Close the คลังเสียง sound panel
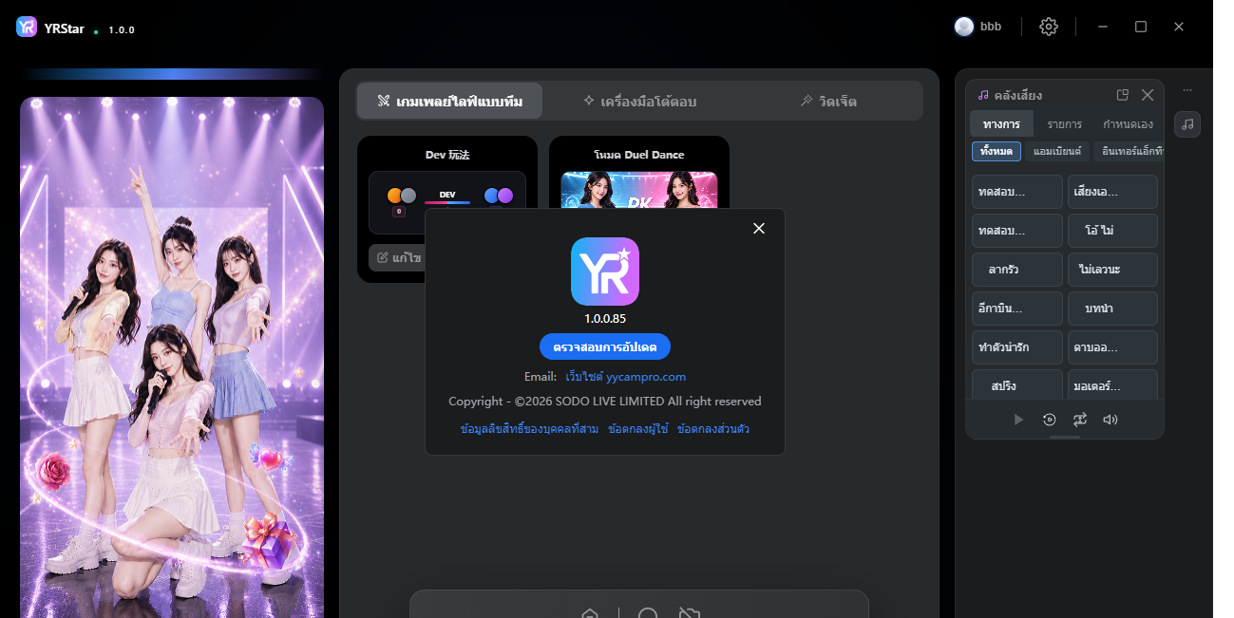 click(1148, 95)
